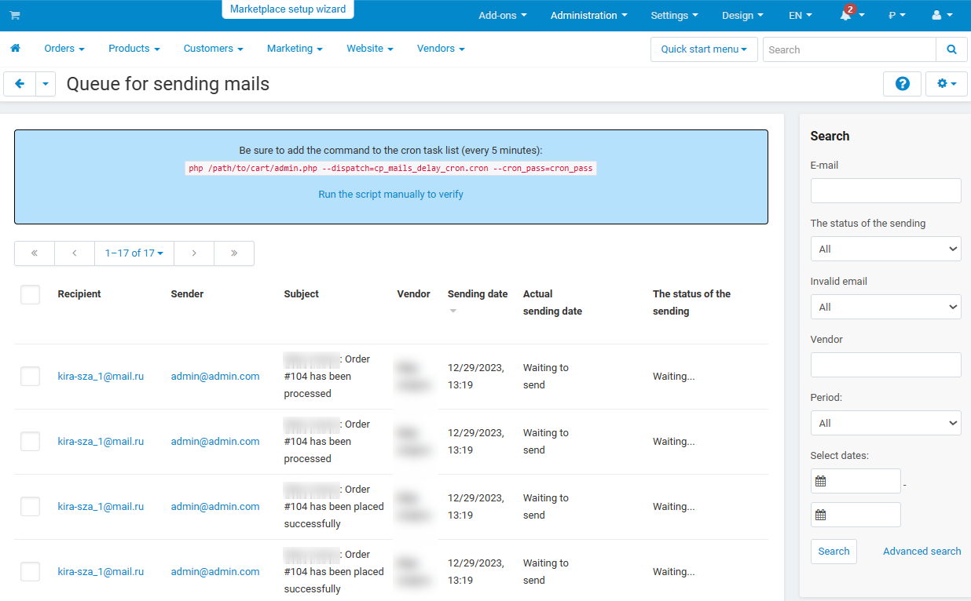This screenshot has width=971, height=601.
Task: Open the Orders menu
Action: tap(64, 49)
